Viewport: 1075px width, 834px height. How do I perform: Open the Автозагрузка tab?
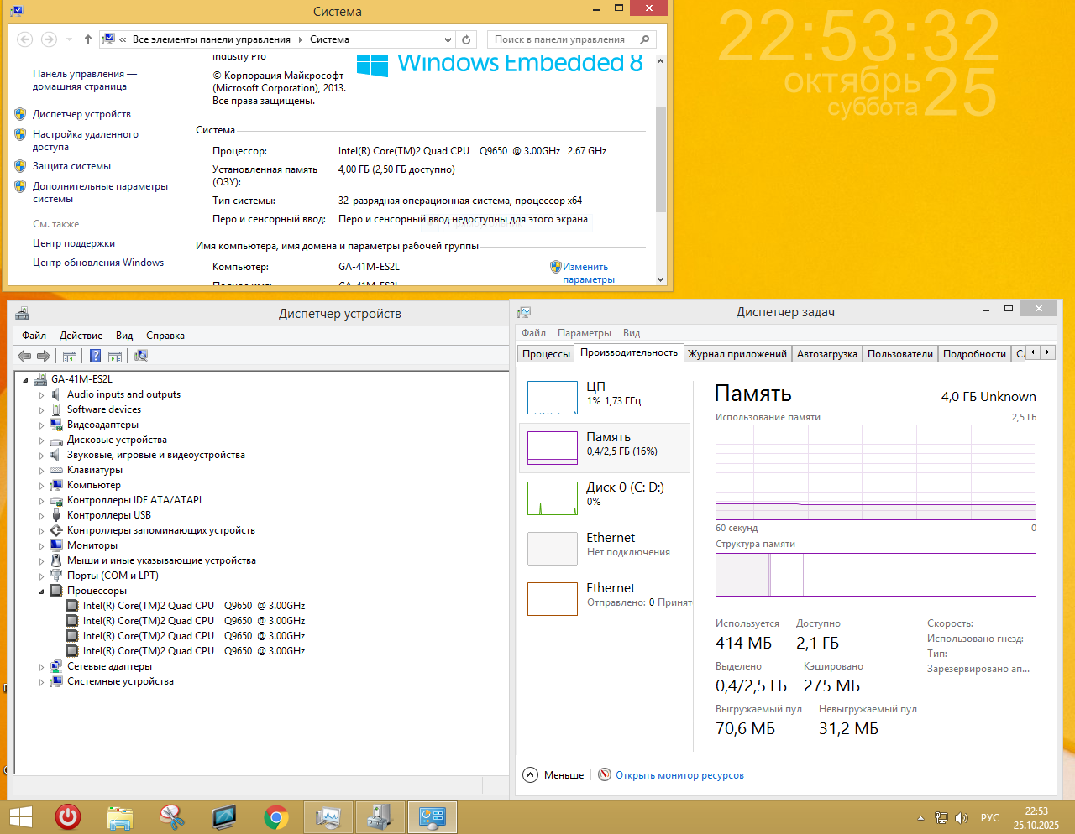(826, 354)
